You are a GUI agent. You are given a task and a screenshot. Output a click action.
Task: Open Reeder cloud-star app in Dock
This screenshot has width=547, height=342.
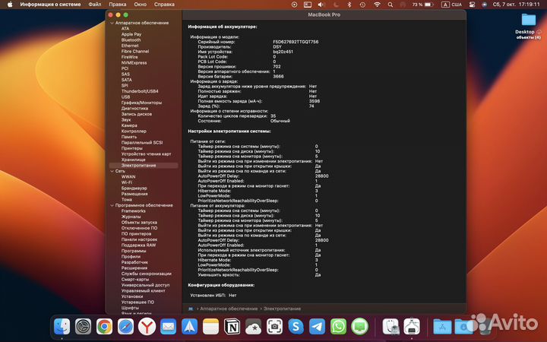point(253,327)
